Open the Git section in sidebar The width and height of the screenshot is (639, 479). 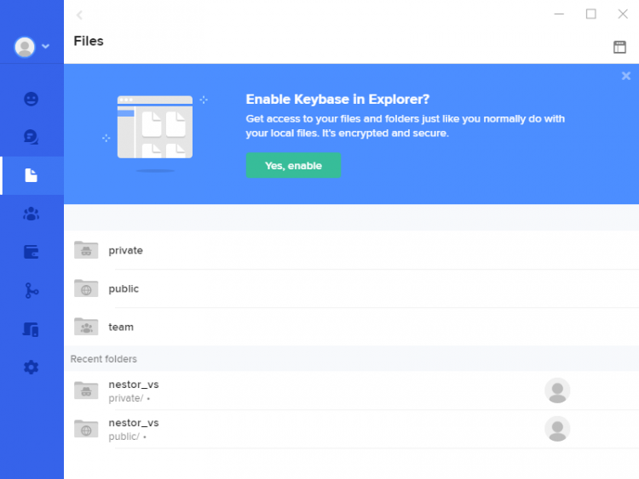click(32, 291)
